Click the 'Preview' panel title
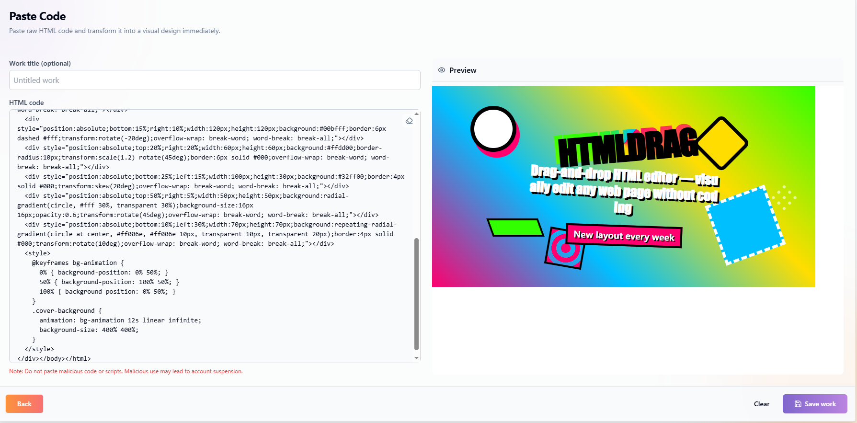 [x=463, y=70]
